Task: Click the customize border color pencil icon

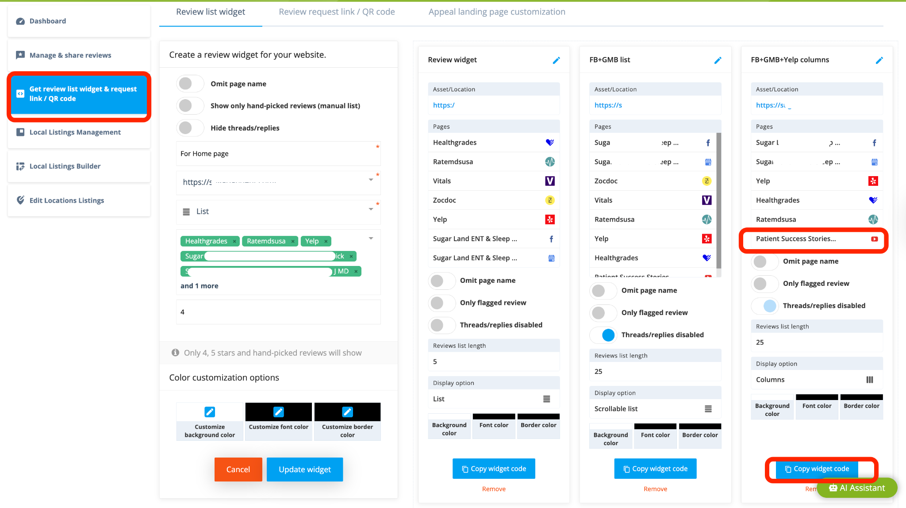Action: 347,412
